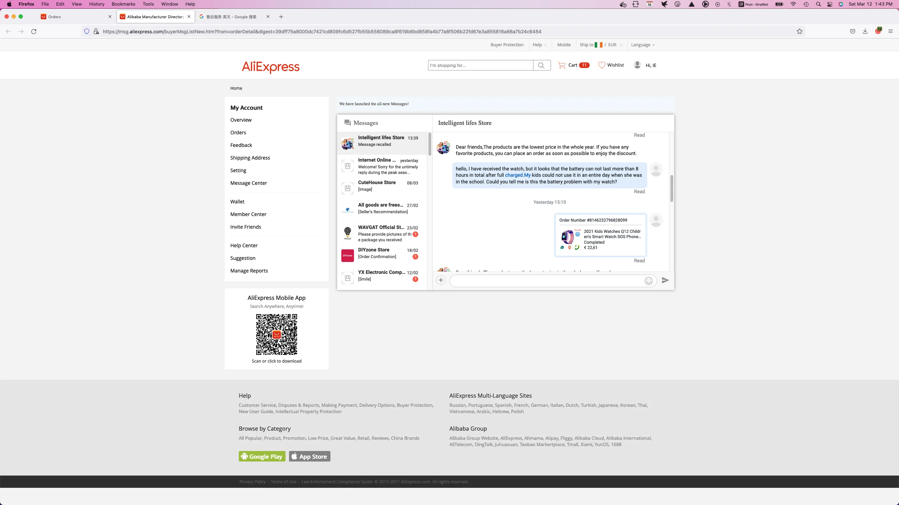Open the shopping Cart icon
Screen dimensions: 899x505
point(562,65)
